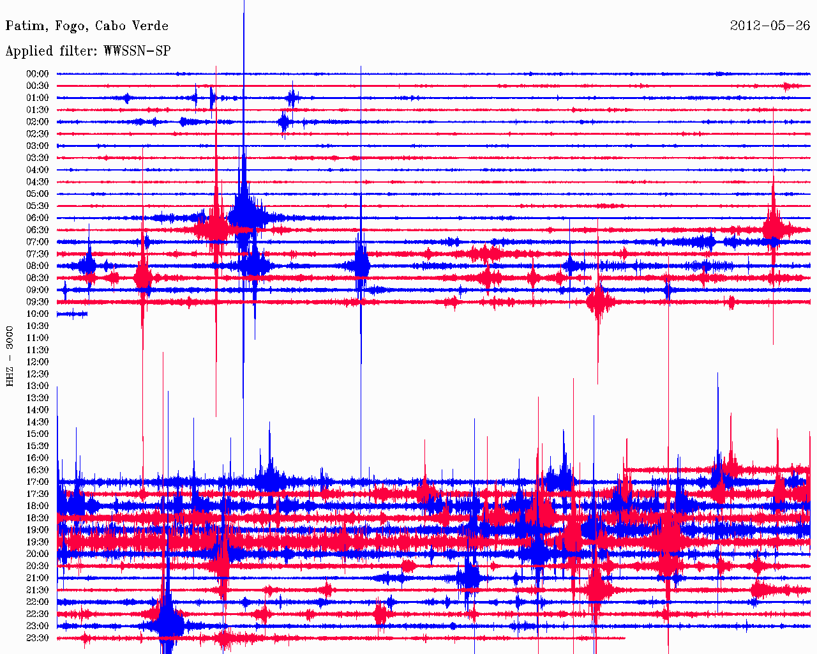Click the short blue trace segment at 10:00
The image size is (817, 654).
pos(72,314)
